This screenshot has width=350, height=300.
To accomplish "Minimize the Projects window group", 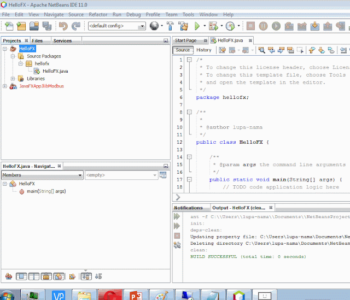I will point(166,40).
